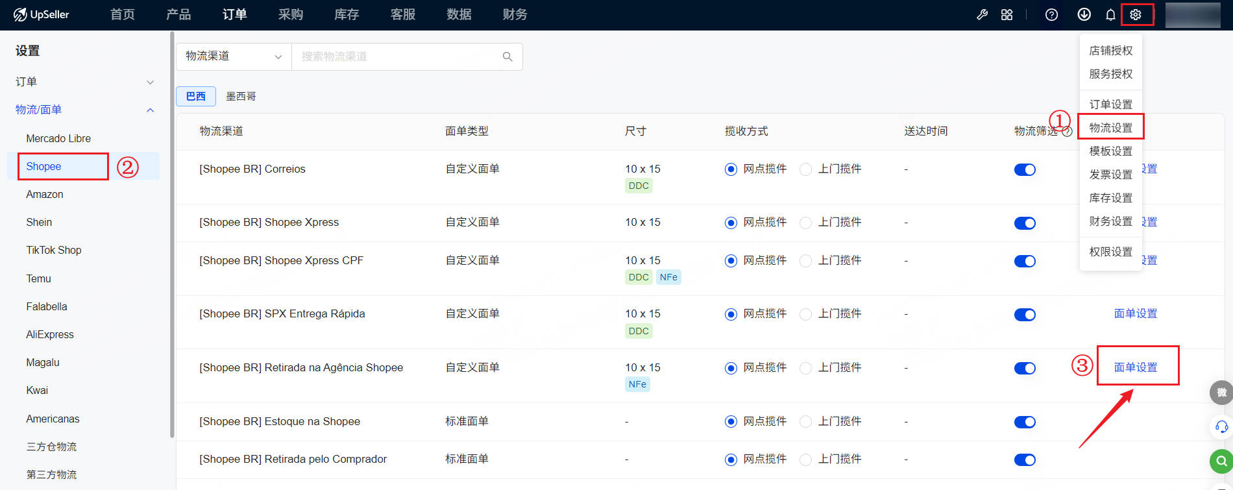
Task: Select 订单设置 in settings menu
Action: (x=1111, y=104)
